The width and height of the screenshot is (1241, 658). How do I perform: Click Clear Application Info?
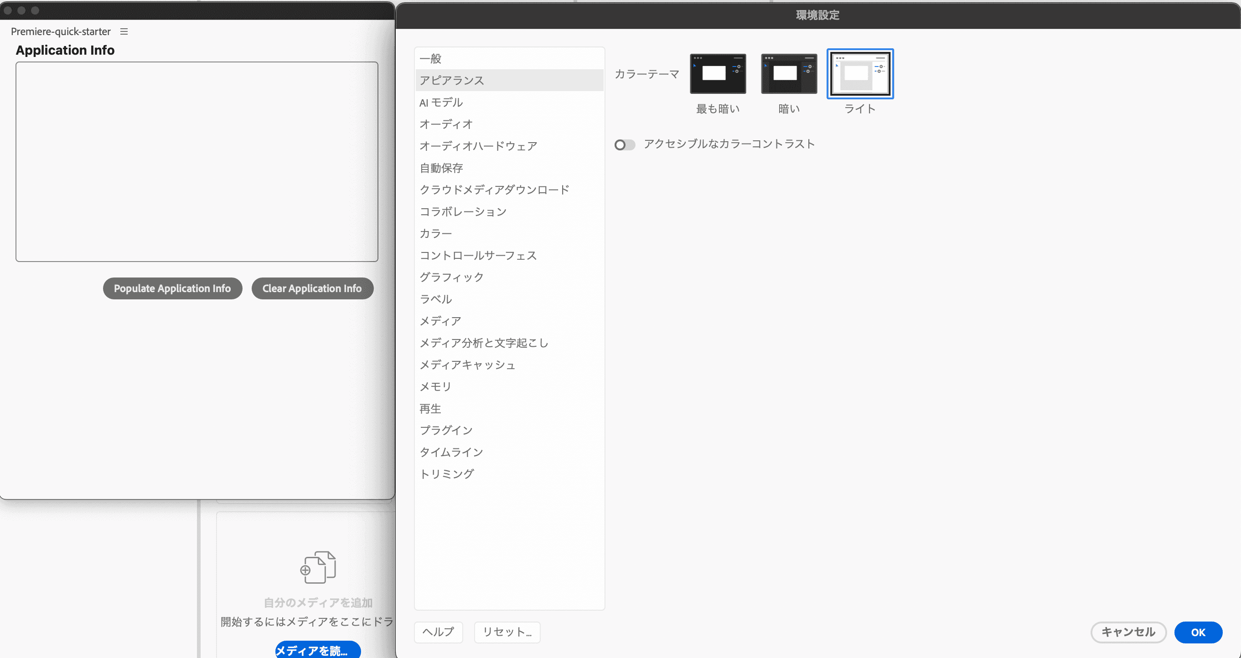coord(312,288)
